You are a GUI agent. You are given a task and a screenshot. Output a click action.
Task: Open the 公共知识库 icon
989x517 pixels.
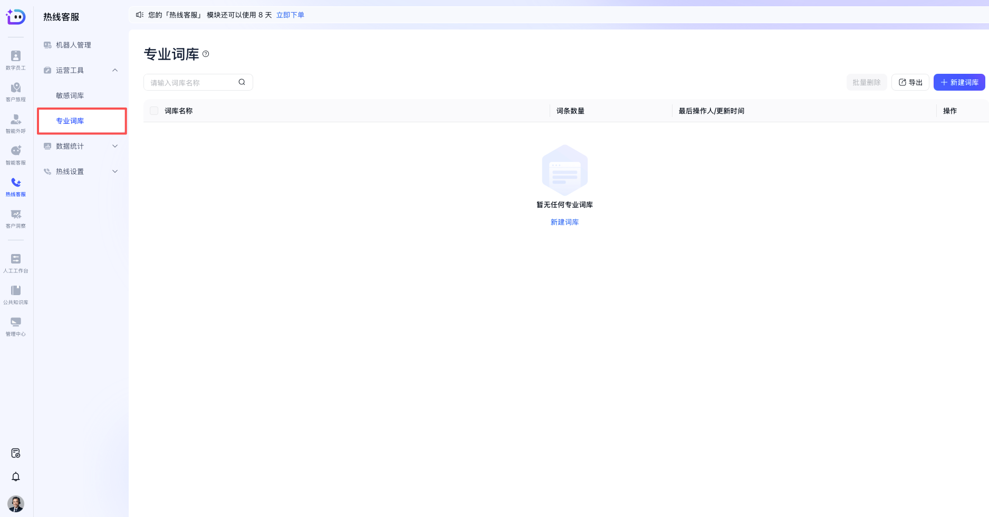pyautogui.click(x=16, y=294)
